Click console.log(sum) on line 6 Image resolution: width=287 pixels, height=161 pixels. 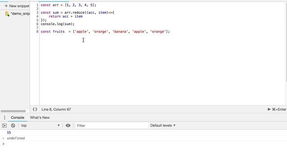tap(58, 24)
